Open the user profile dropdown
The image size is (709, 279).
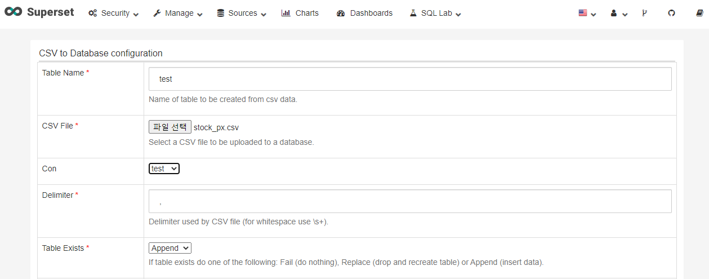tap(619, 13)
